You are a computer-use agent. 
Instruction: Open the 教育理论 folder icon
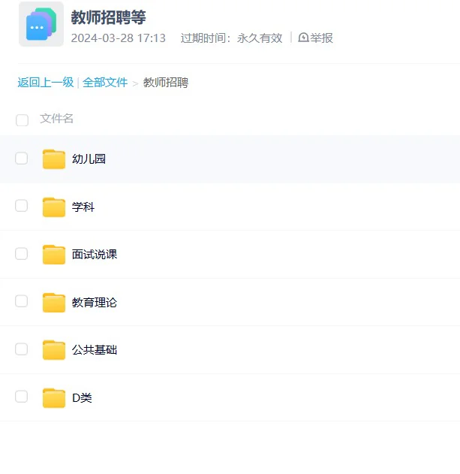pos(54,302)
